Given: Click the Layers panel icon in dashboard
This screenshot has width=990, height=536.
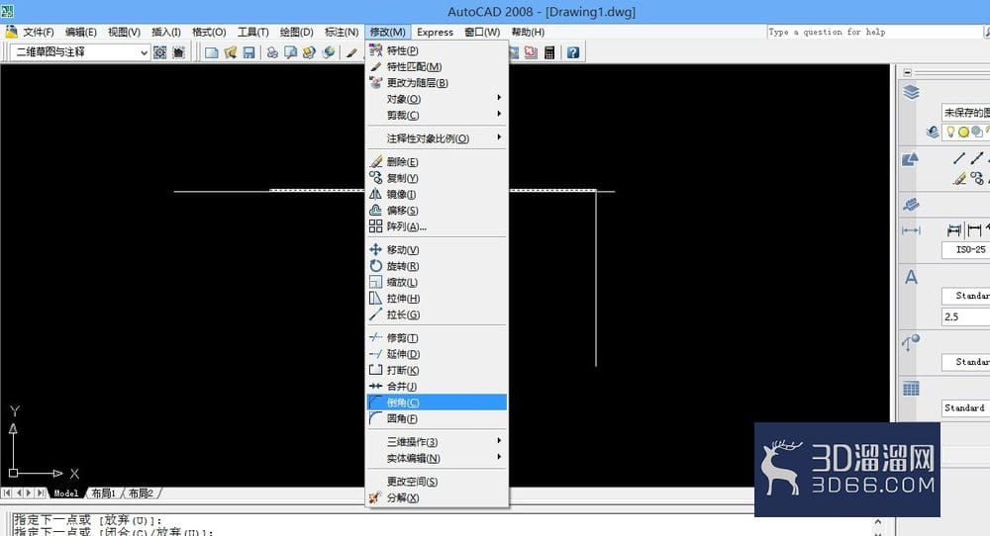Looking at the screenshot, I should tap(911, 93).
